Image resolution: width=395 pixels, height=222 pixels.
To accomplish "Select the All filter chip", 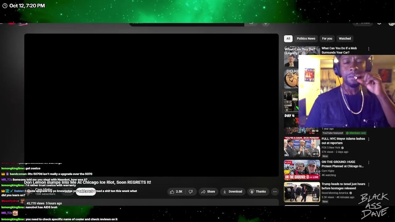I will pos(288,39).
